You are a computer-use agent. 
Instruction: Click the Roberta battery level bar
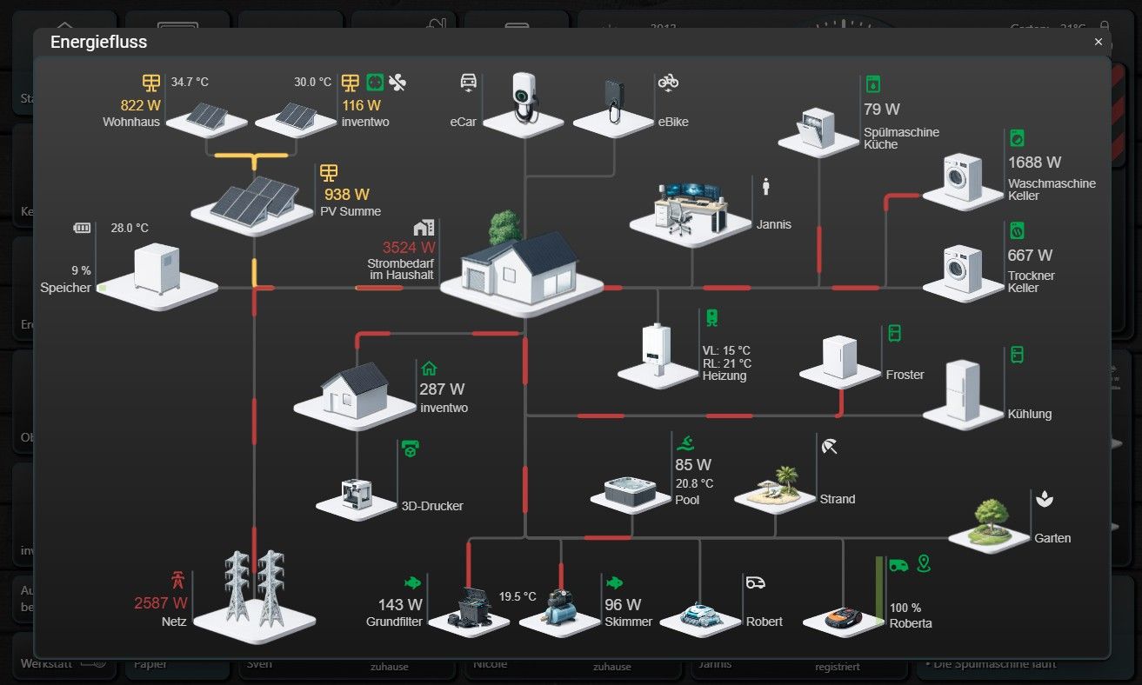(x=879, y=589)
